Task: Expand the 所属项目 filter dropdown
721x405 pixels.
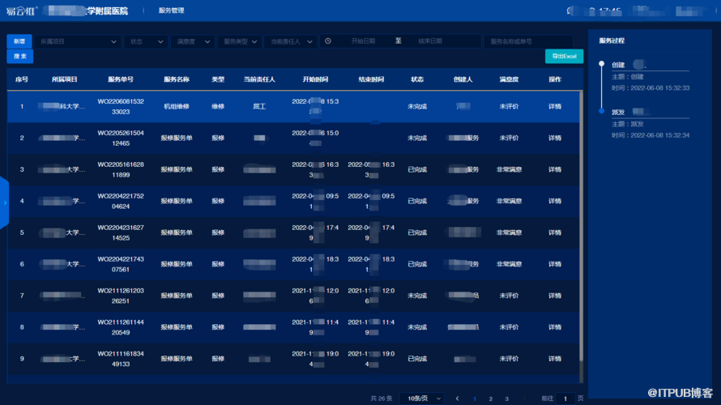Action: (77, 40)
